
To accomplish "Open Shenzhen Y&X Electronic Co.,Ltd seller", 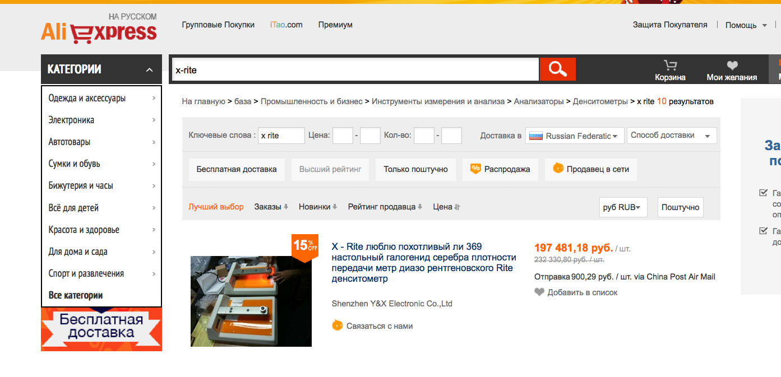I will tap(392, 304).
